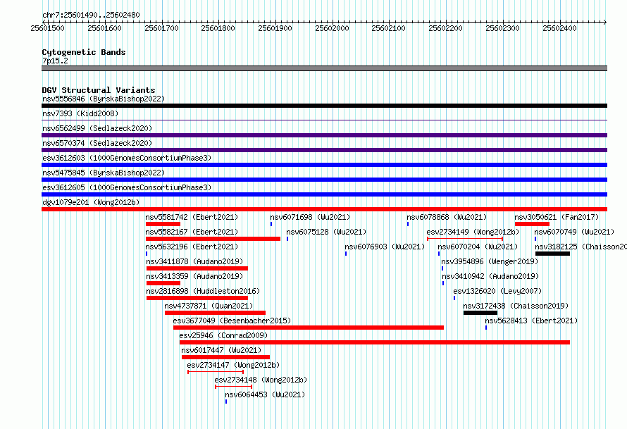This screenshot has width=627, height=429.
Task: Click the 7p15.2 band label
Action: [x=55, y=61]
